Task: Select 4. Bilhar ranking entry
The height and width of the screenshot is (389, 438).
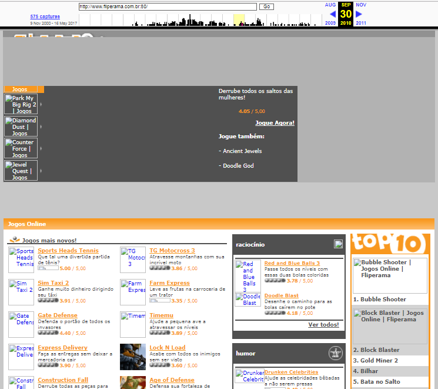Action: point(365,371)
